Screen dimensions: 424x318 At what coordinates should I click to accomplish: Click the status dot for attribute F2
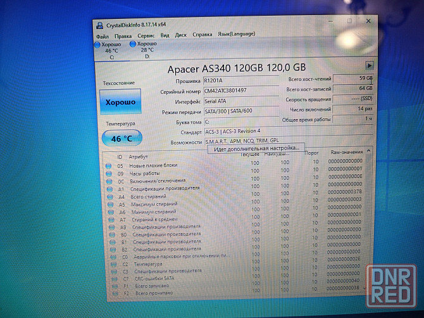tap(115, 293)
